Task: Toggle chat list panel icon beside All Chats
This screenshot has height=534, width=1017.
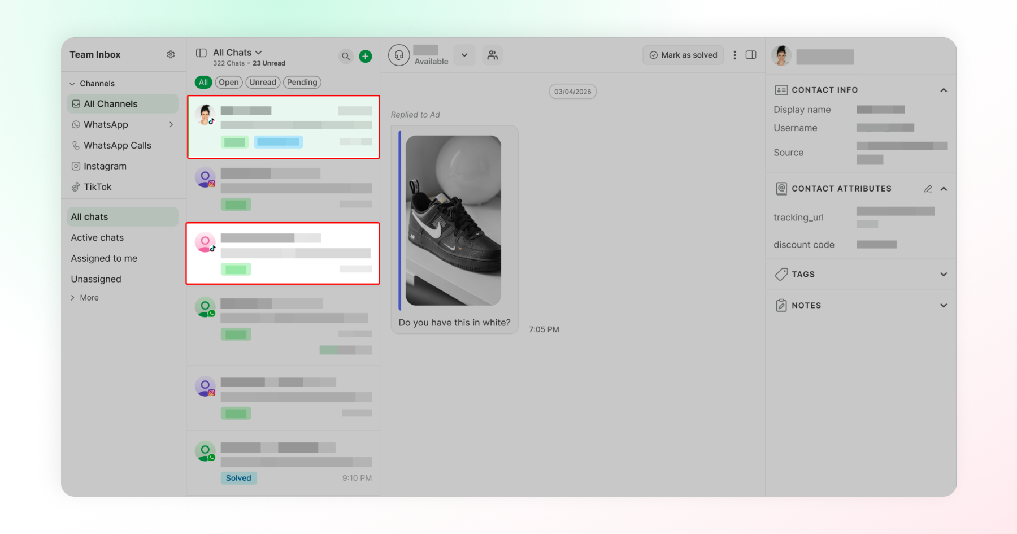Action: [201, 53]
